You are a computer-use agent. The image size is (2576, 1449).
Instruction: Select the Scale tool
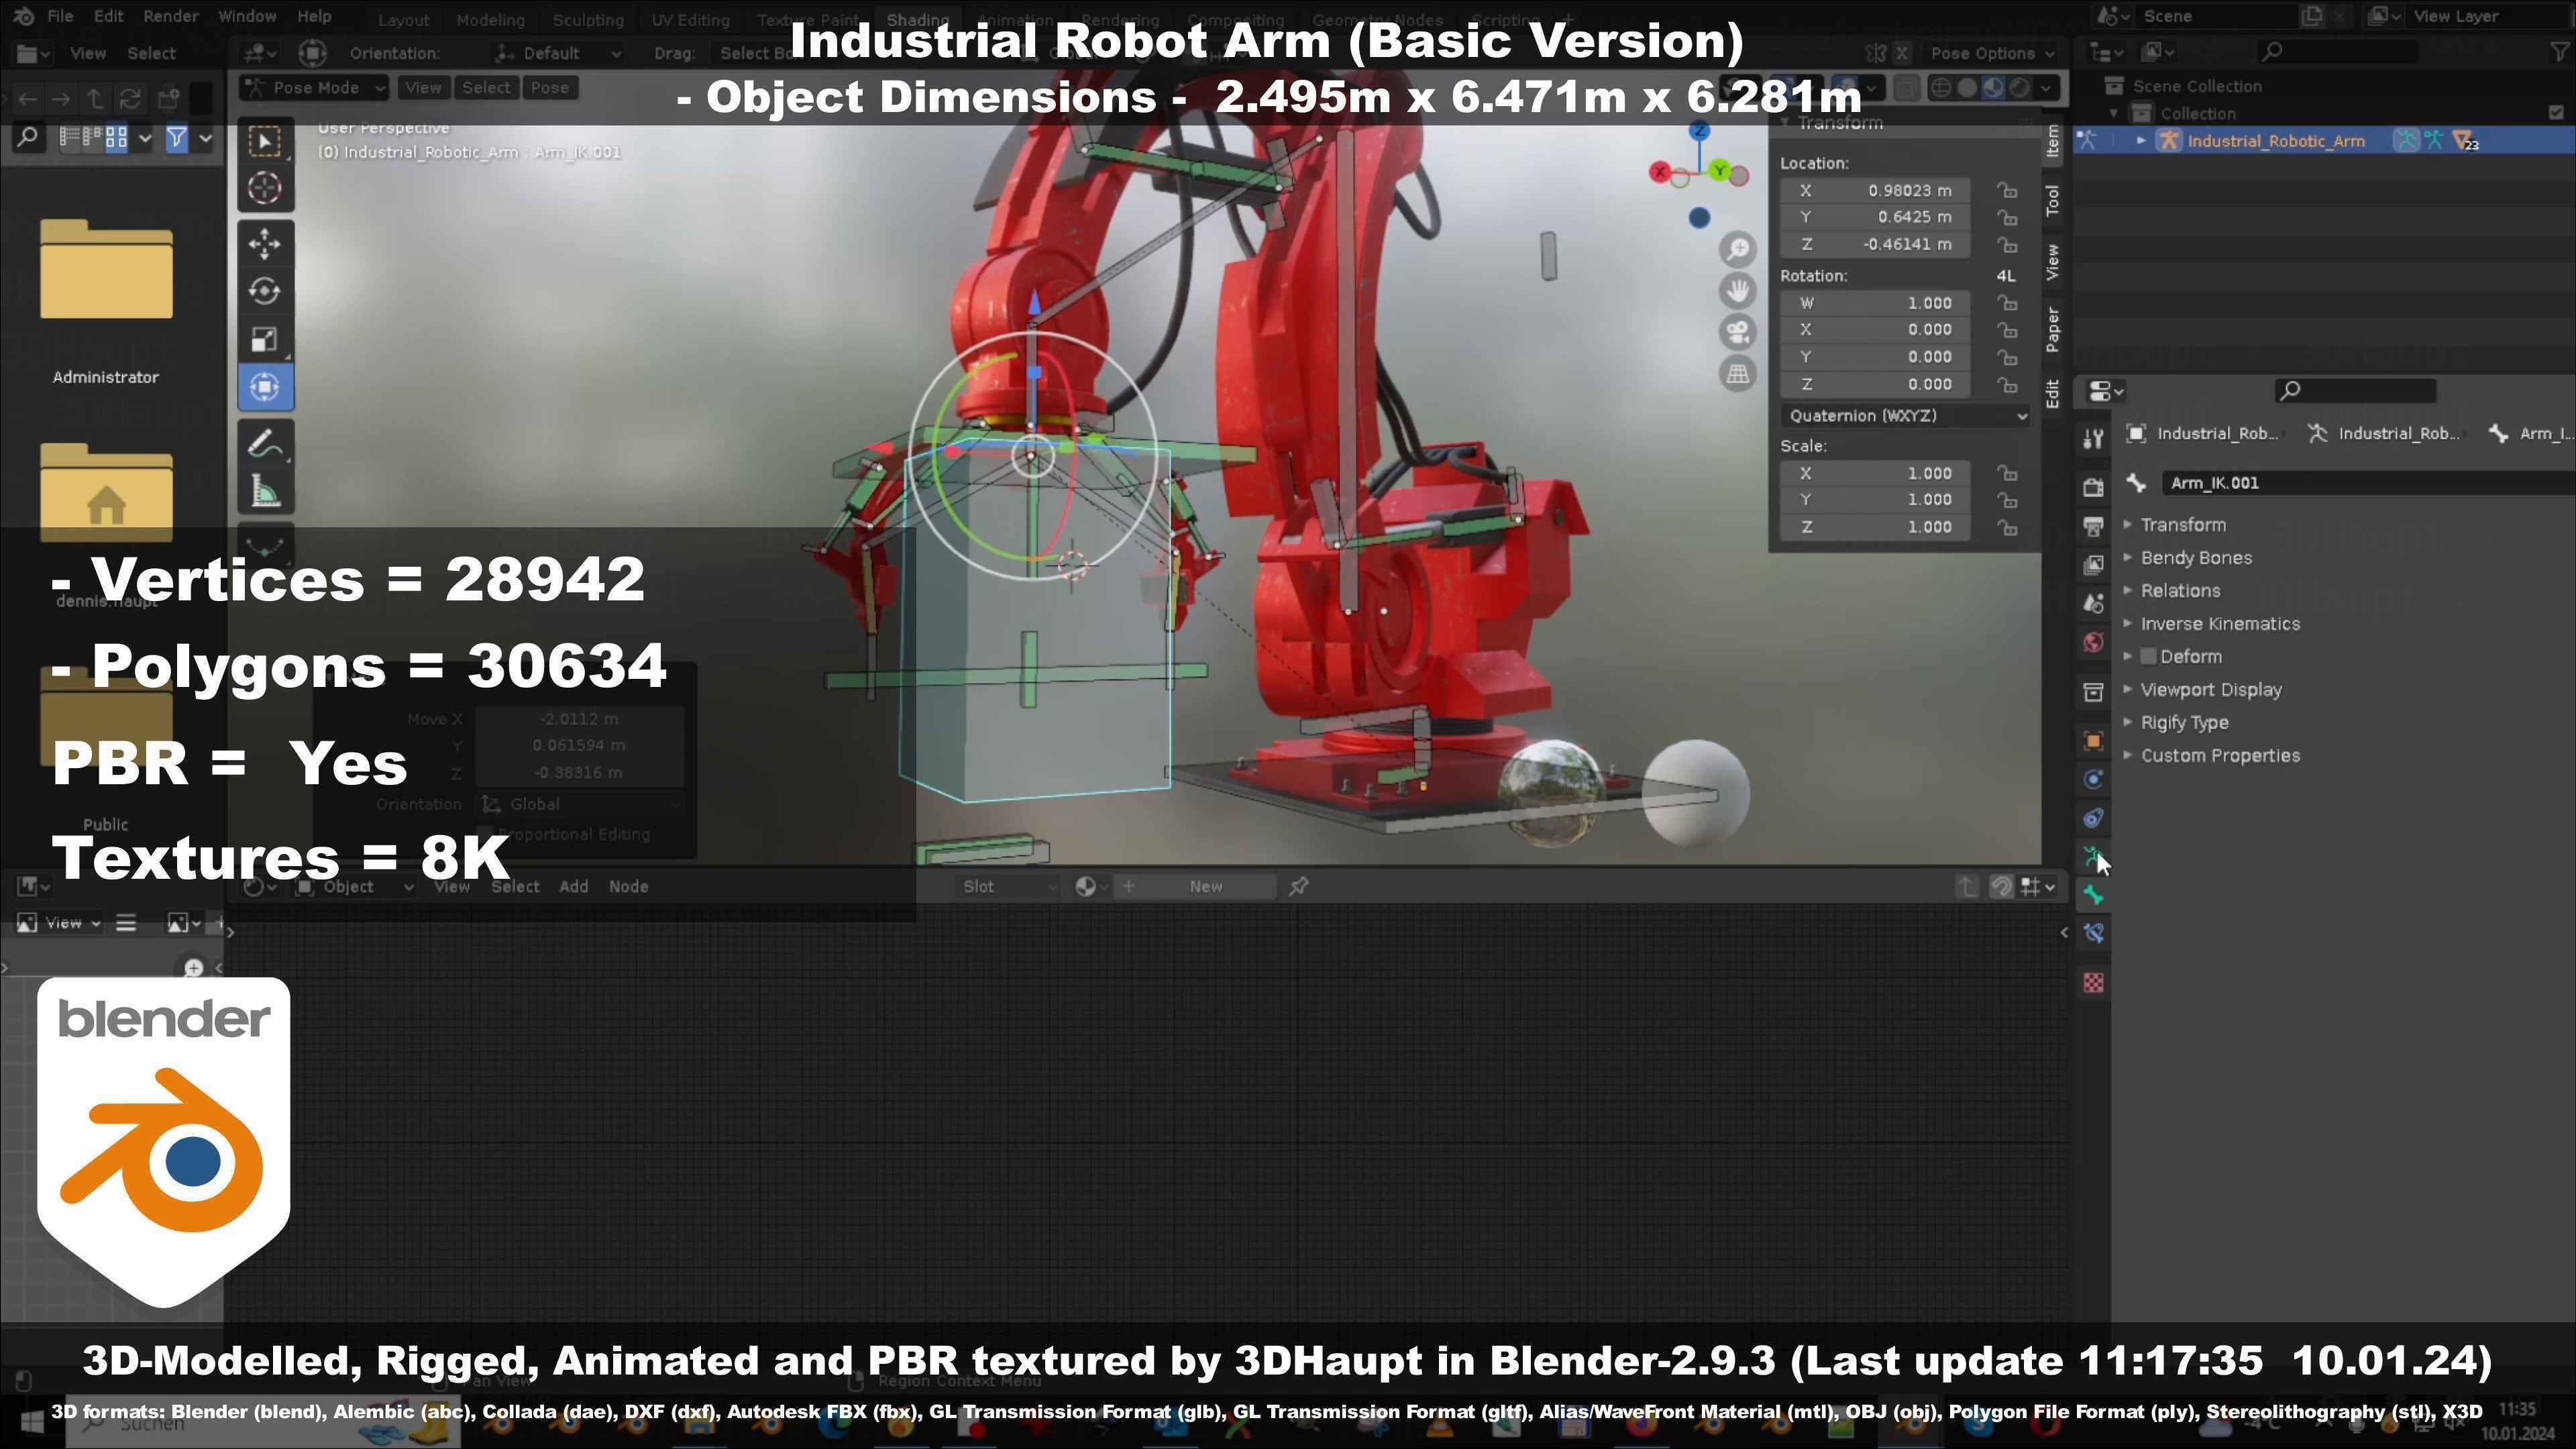point(265,339)
